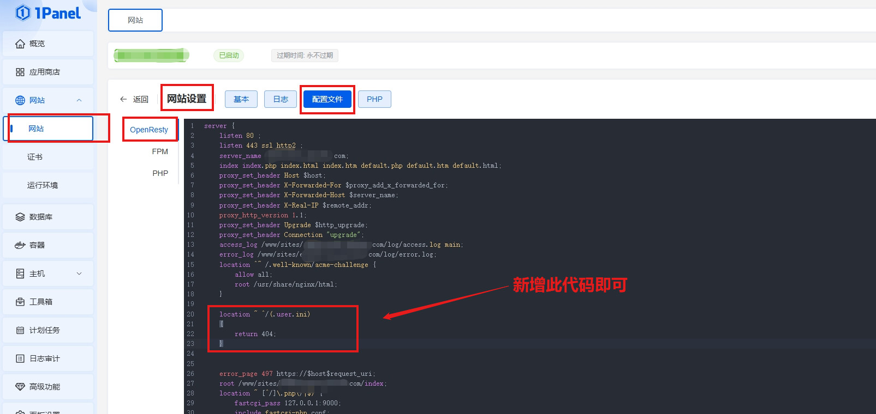The image size is (876, 414).
Task: Click the 'index index.php index.html' line
Action: coord(360,166)
